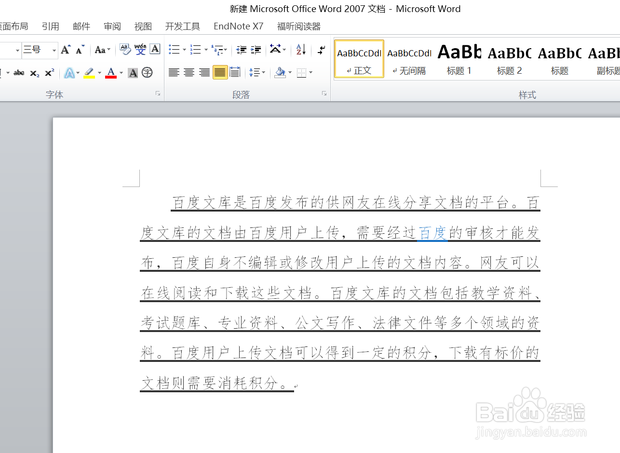Open EndNote X7 tab

point(239,27)
